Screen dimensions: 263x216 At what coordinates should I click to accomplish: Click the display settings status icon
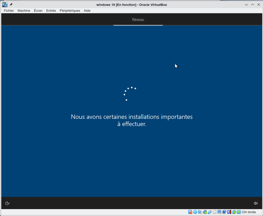219,212
